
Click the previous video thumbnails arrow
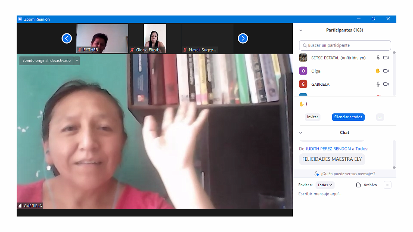(x=67, y=38)
